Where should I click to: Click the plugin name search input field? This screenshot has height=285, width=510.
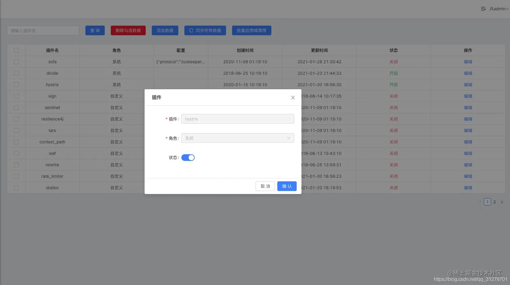43,30
